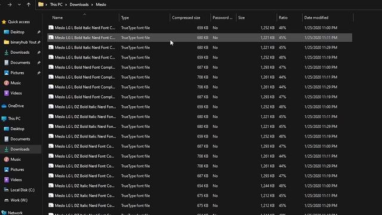Screen dimensions: 382x215
Task: Click pin icon next to Desktop
Action: point(39,32)
